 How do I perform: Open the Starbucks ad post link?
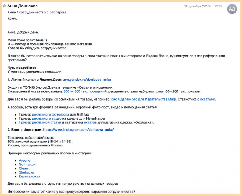(26, 172)
